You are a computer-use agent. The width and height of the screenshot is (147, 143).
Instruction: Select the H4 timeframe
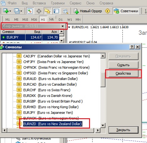[x=52, y=19]
